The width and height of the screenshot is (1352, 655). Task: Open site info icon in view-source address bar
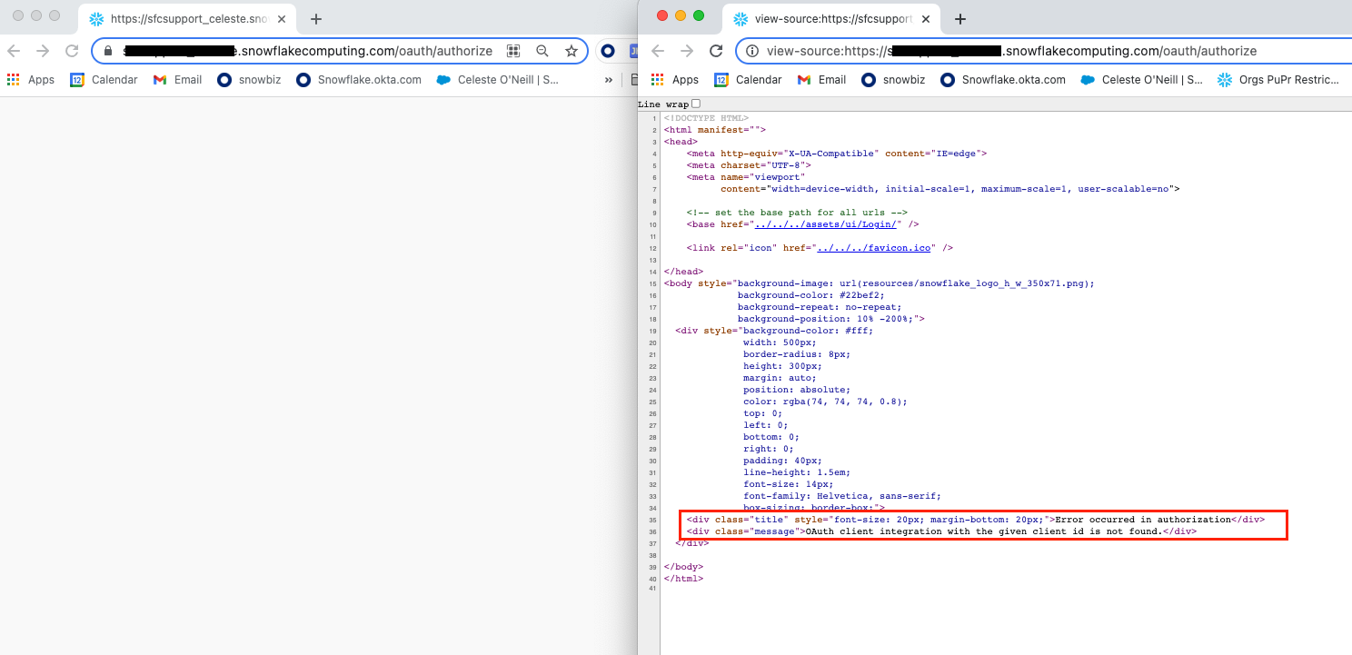pyautogui.click(x=751, y=52)
